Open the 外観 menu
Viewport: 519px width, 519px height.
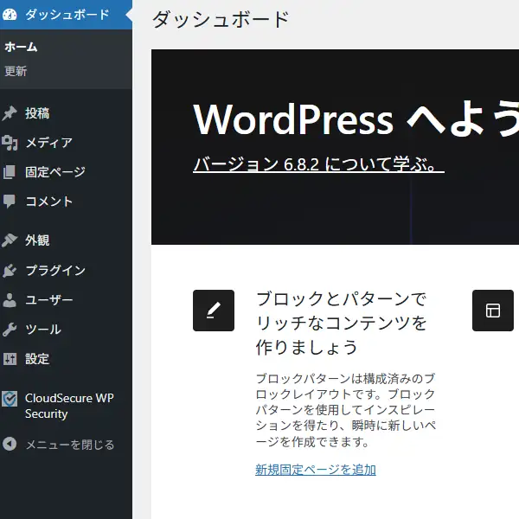click(x=67, y=240)
